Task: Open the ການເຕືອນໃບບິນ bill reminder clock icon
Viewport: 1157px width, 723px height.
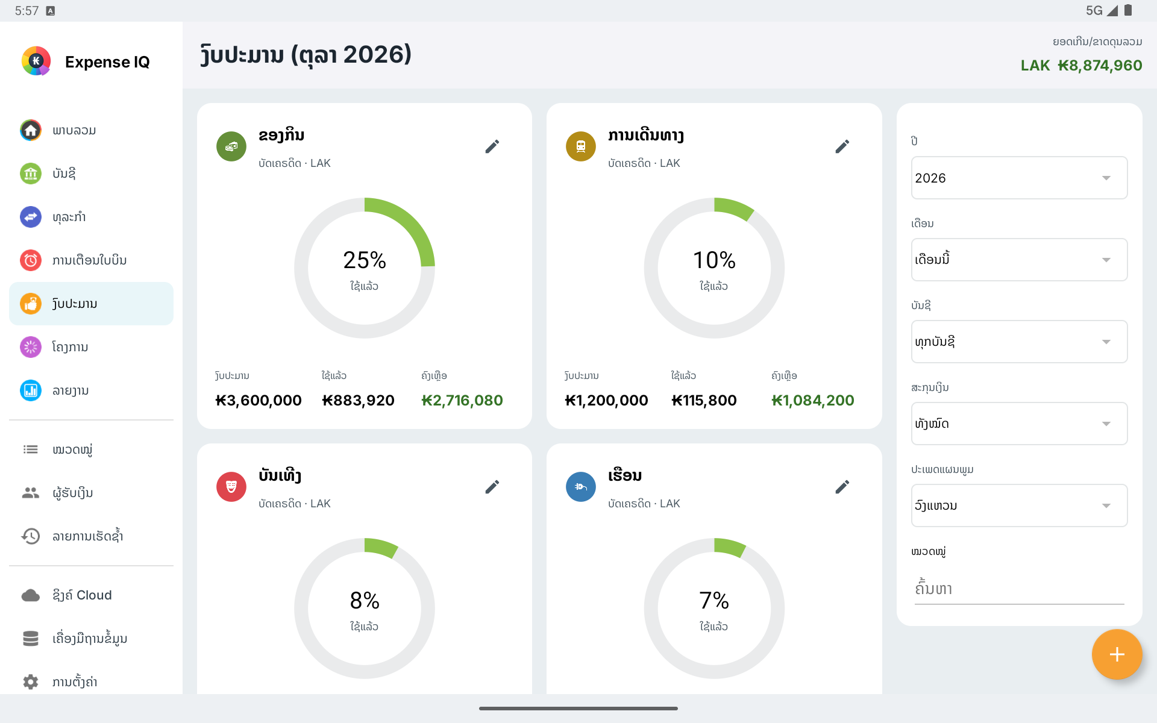Action: coord(31,260)
